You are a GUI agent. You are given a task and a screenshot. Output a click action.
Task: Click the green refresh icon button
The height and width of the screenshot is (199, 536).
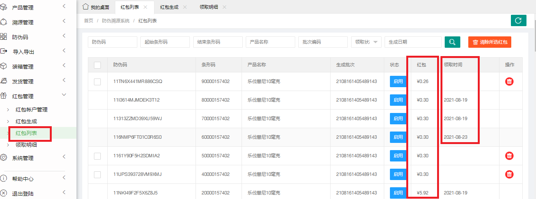pyautogui.click(x=518, y=20)
